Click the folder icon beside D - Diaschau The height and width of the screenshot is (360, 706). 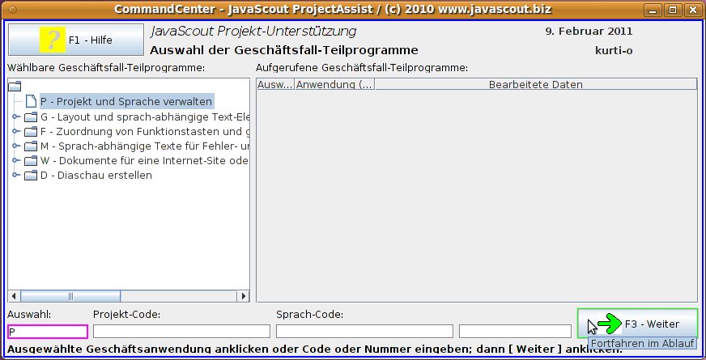pyautogui.click(x=31, y=176)
